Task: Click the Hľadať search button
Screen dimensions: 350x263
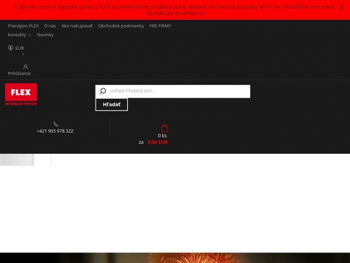Action: click(x=111, y=105)
